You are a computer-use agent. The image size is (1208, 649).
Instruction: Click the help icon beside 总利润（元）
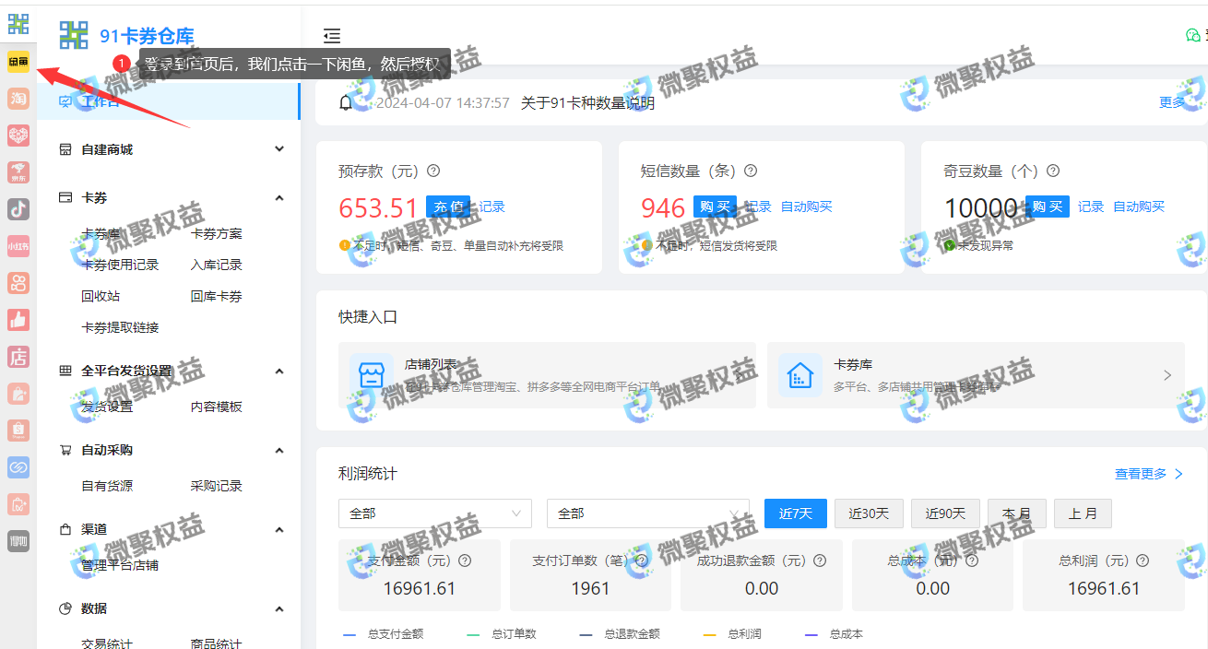pos(1143,560)
